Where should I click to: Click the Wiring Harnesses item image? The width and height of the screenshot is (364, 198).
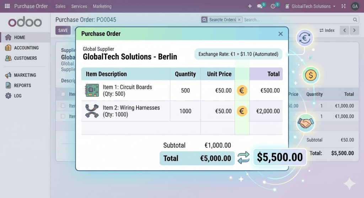(x=92, y=111)
